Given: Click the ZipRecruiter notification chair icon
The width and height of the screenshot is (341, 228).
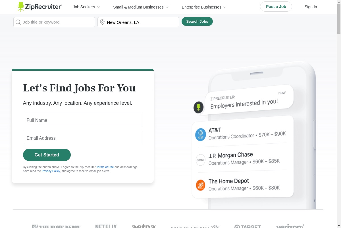Looking at the screenshot, I should click(199, 108).
